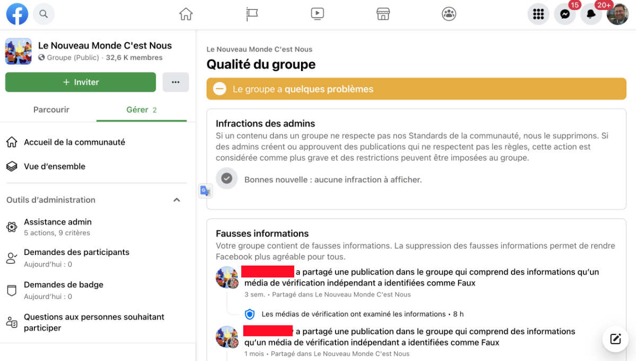Viewport: 636px width, 361px height.
Task: Click the blue shield verification icon
Action: point(250,314)
